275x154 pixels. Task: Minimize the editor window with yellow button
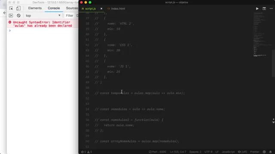[x=86, y=2]
